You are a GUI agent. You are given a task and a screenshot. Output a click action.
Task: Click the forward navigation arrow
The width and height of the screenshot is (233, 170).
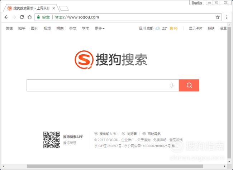14,17
